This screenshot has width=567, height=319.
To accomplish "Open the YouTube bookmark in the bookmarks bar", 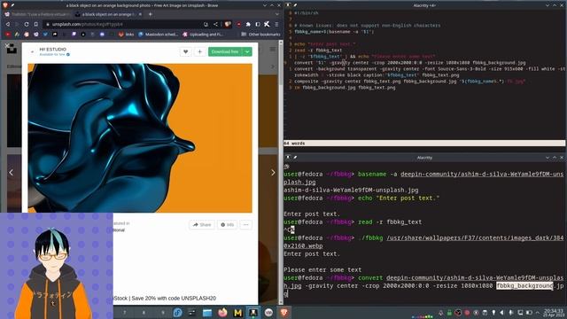I will click(x=7, y=35).
